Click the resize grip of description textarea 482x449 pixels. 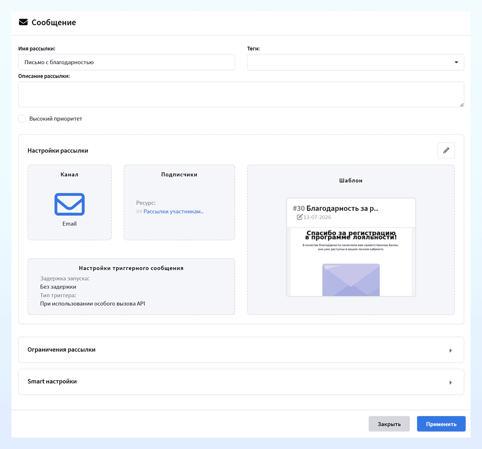(462, 105)
